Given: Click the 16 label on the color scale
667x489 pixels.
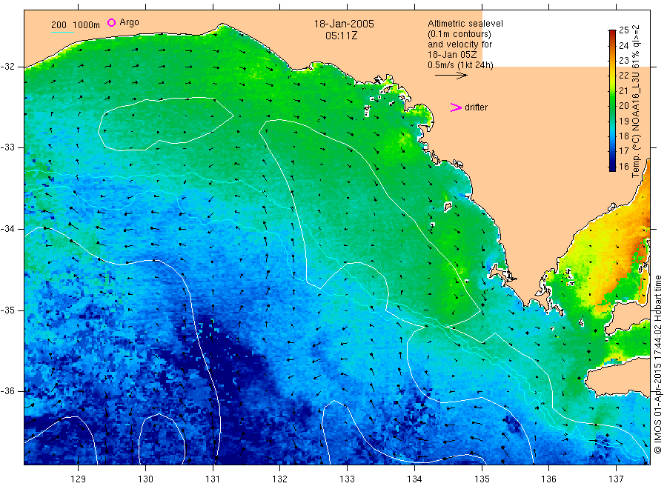Looking at the screenshot, I should [624, 166].
